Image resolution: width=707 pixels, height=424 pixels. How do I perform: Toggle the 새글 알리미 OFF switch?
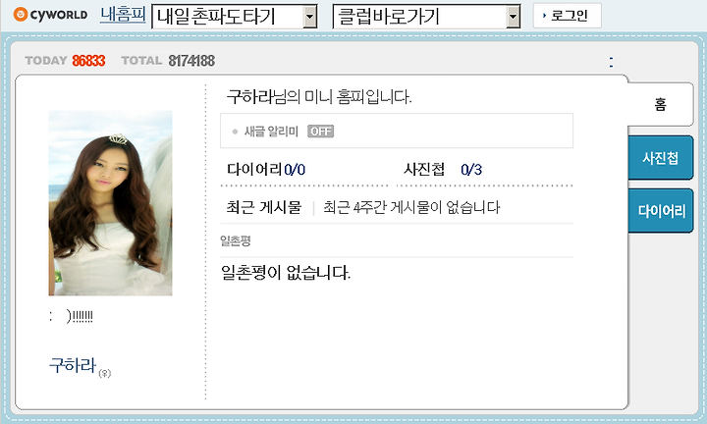tap(320, 132)
